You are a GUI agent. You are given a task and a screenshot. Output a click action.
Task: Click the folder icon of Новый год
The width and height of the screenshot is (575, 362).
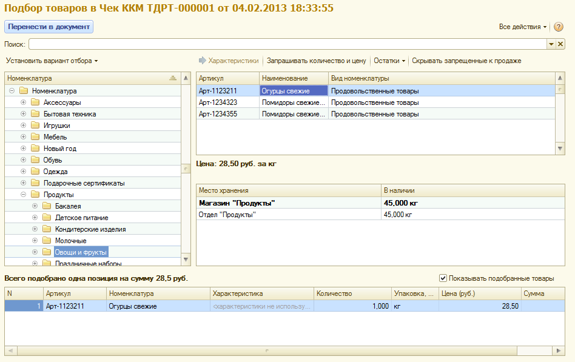coord(35,148)
